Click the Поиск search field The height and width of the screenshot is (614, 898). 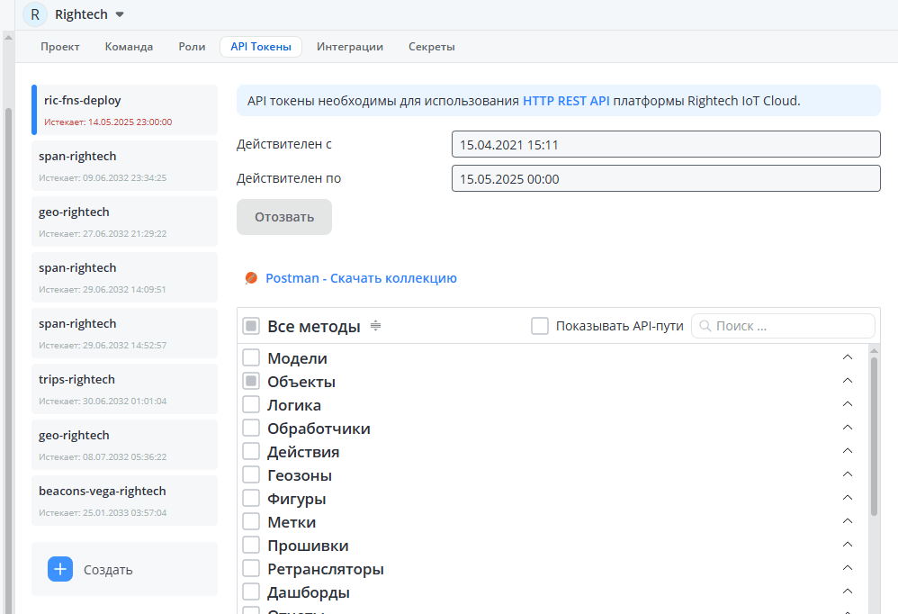pyautogui.click(x=783, y=326)
